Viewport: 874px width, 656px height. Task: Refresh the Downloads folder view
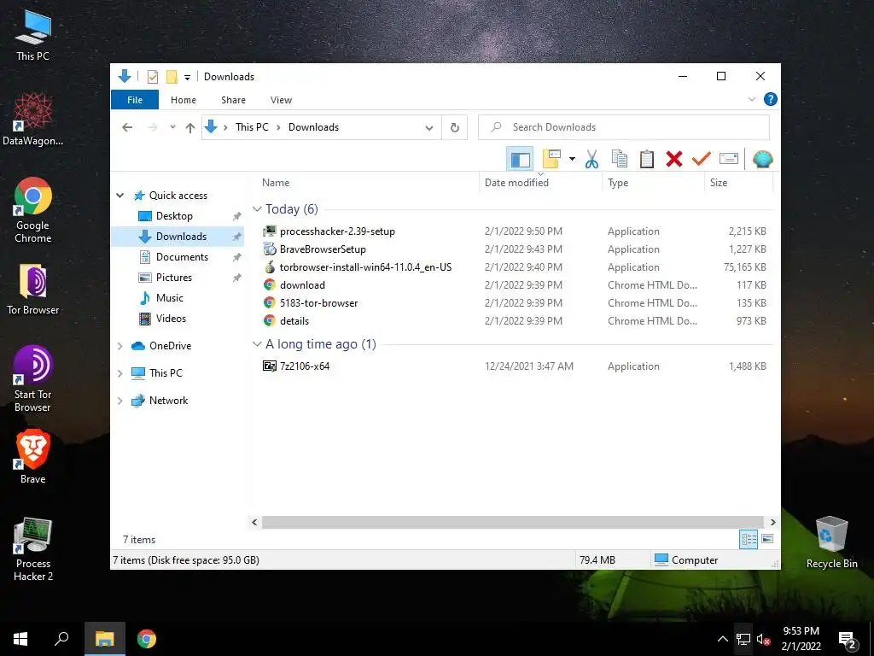[455, 128]
